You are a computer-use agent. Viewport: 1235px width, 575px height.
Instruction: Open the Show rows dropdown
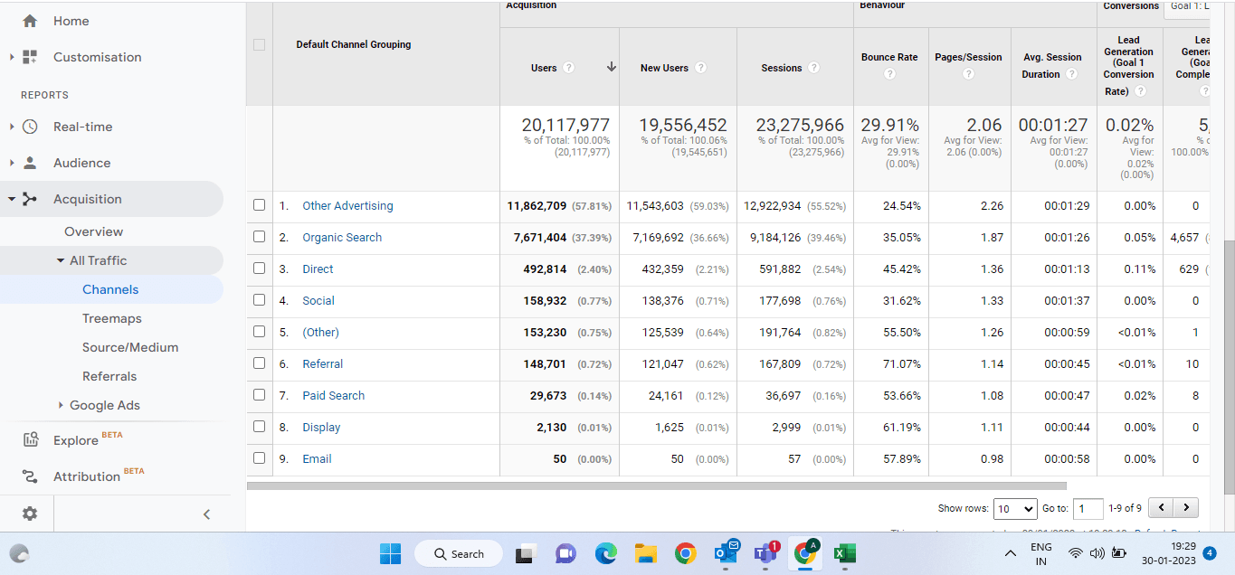1014,509
